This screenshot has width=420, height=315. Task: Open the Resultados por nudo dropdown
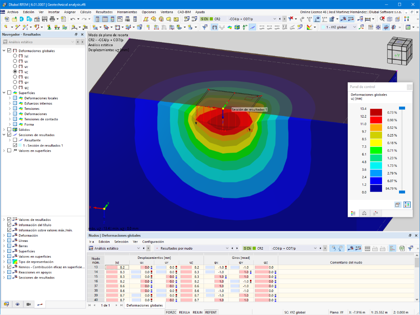[192, 248]
